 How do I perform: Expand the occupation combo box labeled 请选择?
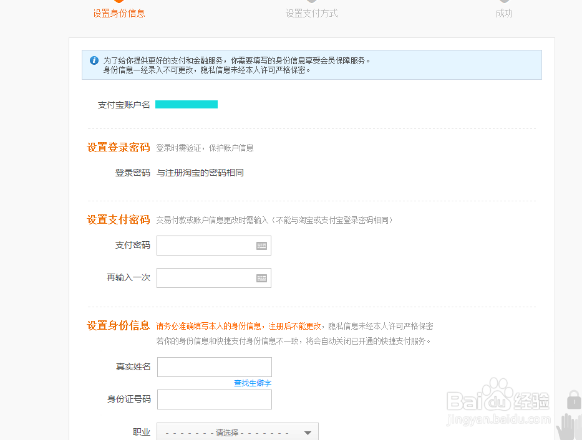pos(237,431)
